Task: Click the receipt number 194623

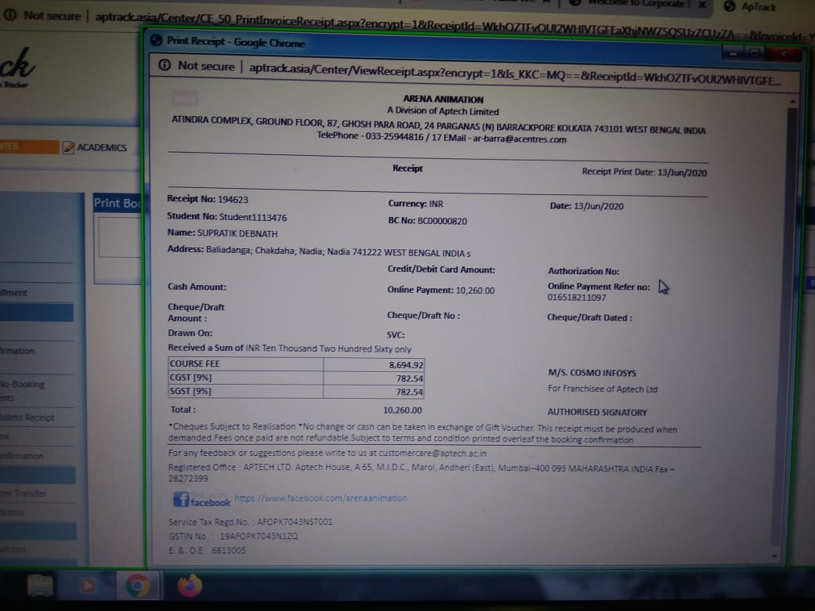Action: pyautogui.click(x=233, y=200)
